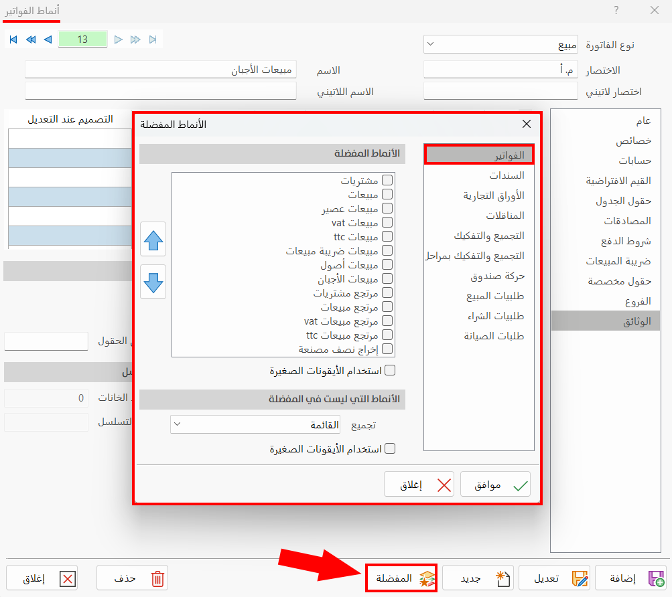
Task: Click dialog إغلاق cancel button
Action: [419, 485]
